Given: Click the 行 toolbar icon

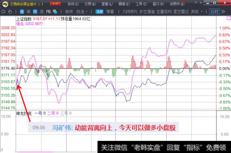Looking at the screenshot, I should 35,11.
